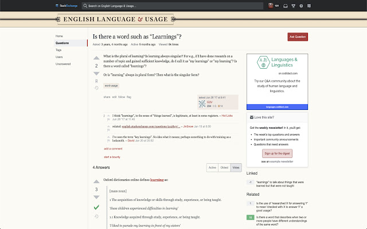The width and height of the screenshot is (367, 229).
Task: Click the accepted answer green checkmark
Action: [96, 207]
